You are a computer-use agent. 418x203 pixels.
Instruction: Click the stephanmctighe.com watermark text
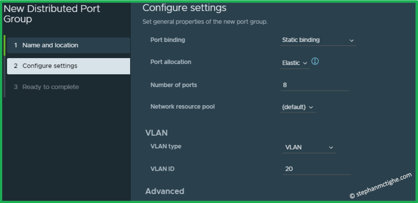pos(380,185)
